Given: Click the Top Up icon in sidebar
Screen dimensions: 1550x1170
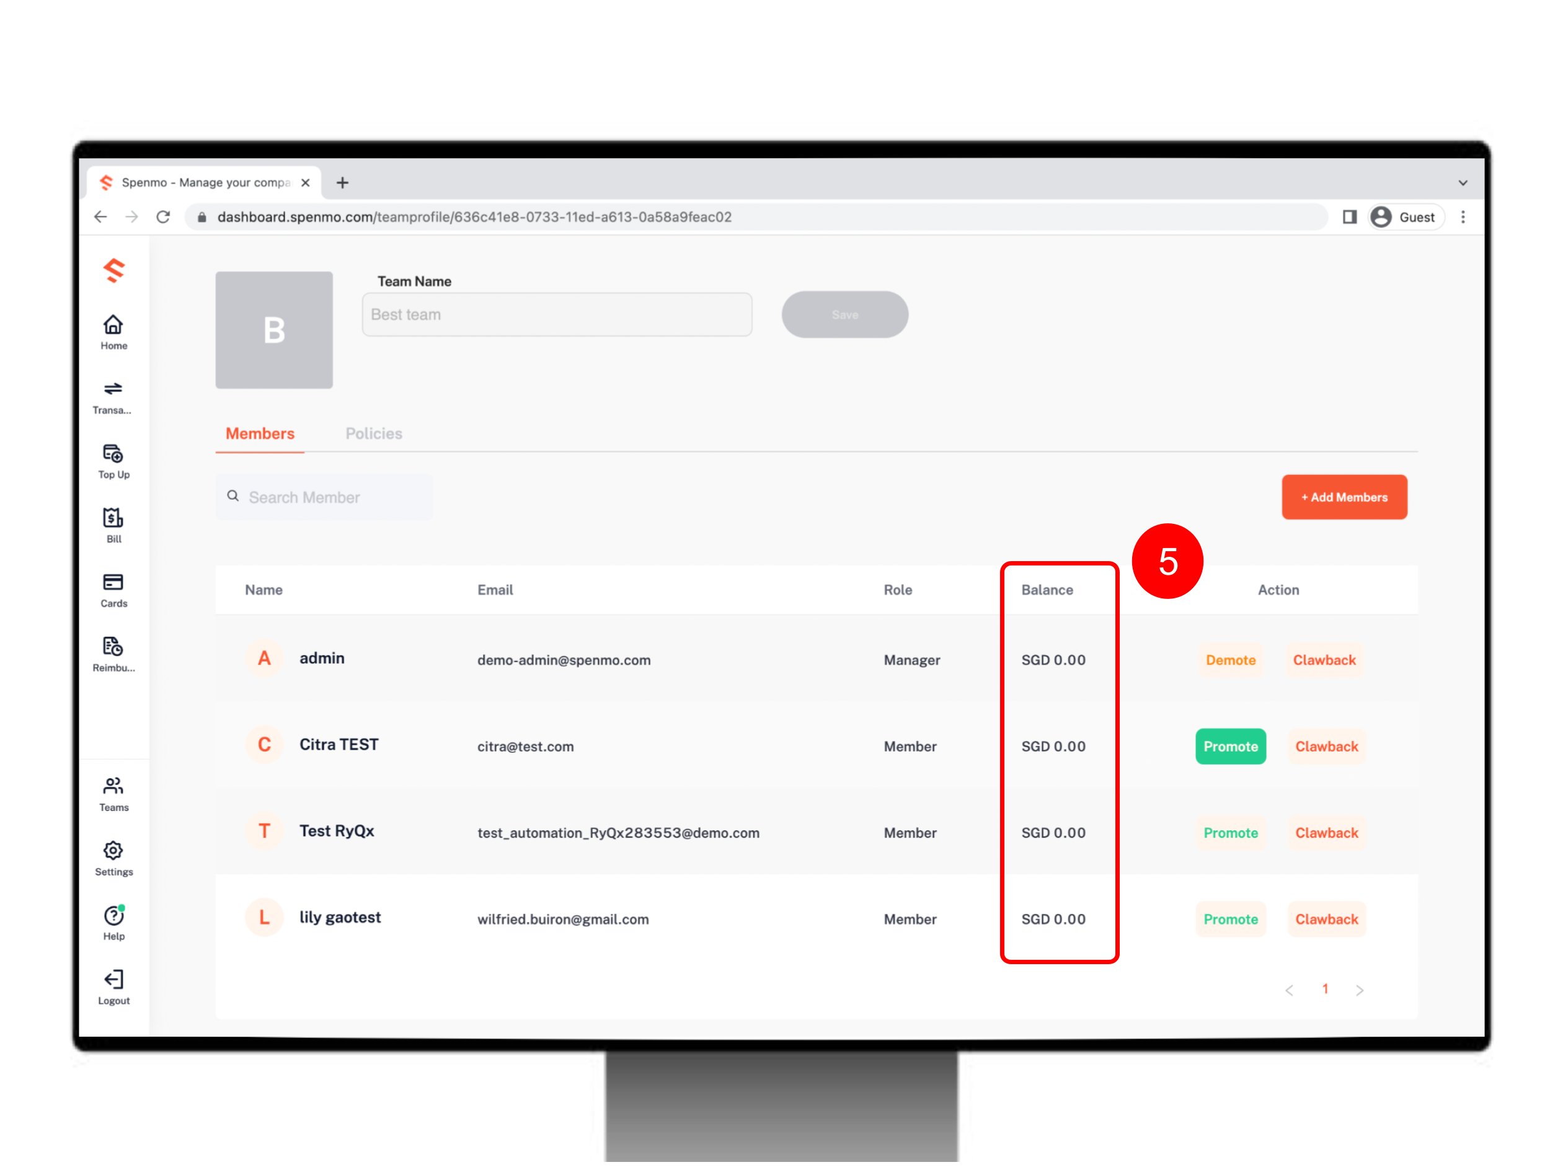Looking at the screenshot, I should click(113, 454).
